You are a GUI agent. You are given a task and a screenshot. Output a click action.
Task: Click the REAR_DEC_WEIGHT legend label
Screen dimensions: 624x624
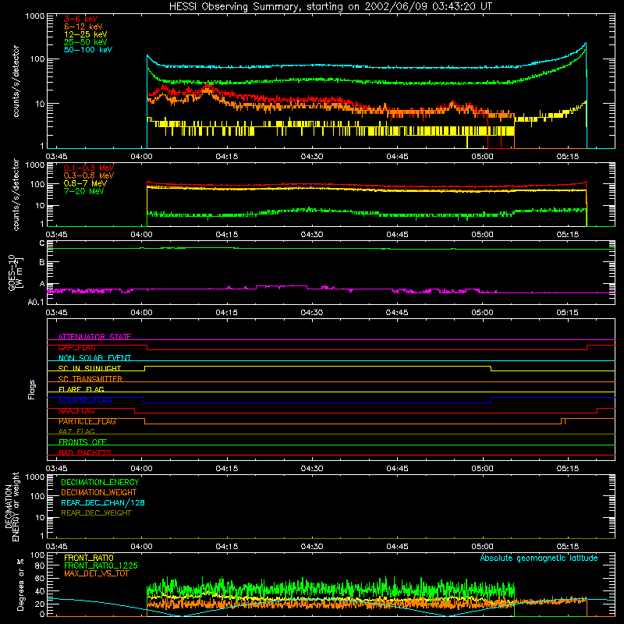(96, 513)
